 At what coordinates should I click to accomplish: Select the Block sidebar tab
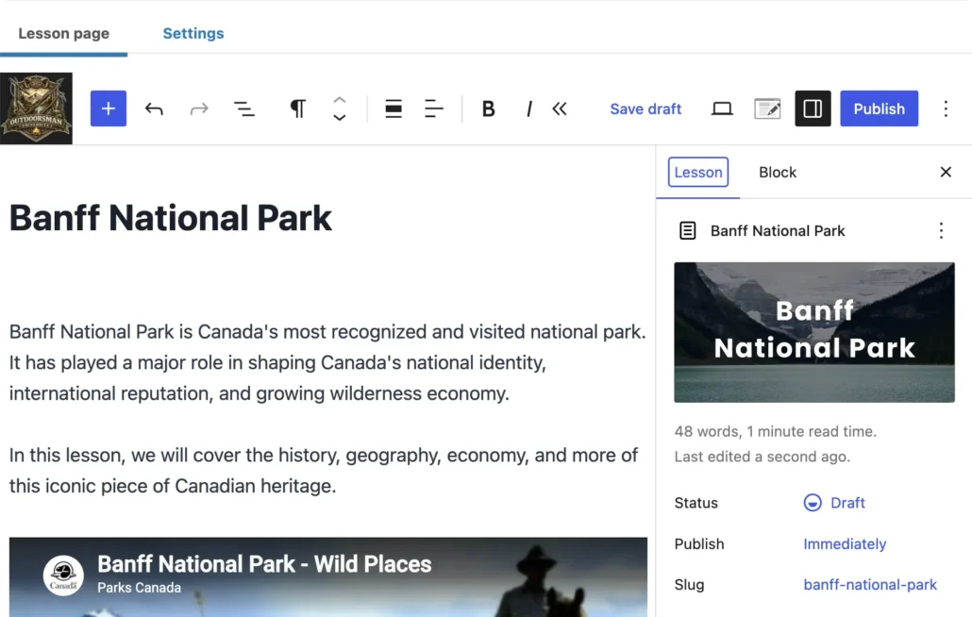pos(778,173)
